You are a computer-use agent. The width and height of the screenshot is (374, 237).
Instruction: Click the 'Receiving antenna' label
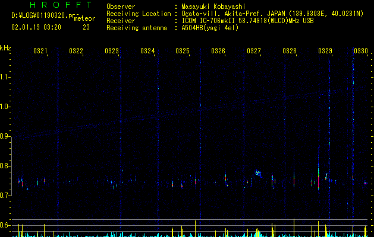tap(137, 28)
